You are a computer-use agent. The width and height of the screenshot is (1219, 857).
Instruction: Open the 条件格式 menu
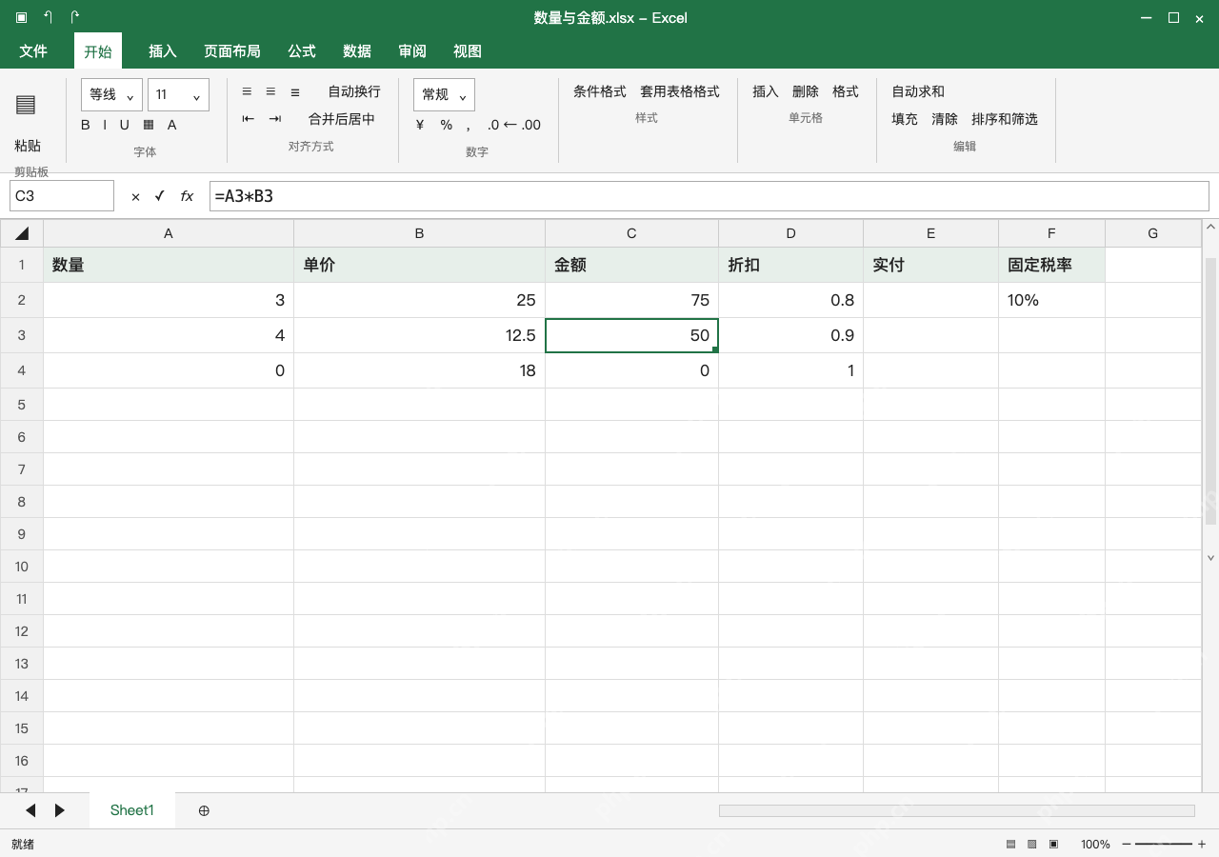[600, 91]
